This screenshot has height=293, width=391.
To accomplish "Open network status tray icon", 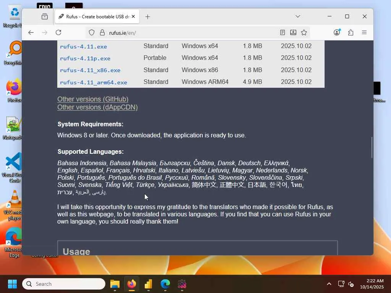I will [x=341, y=284].
